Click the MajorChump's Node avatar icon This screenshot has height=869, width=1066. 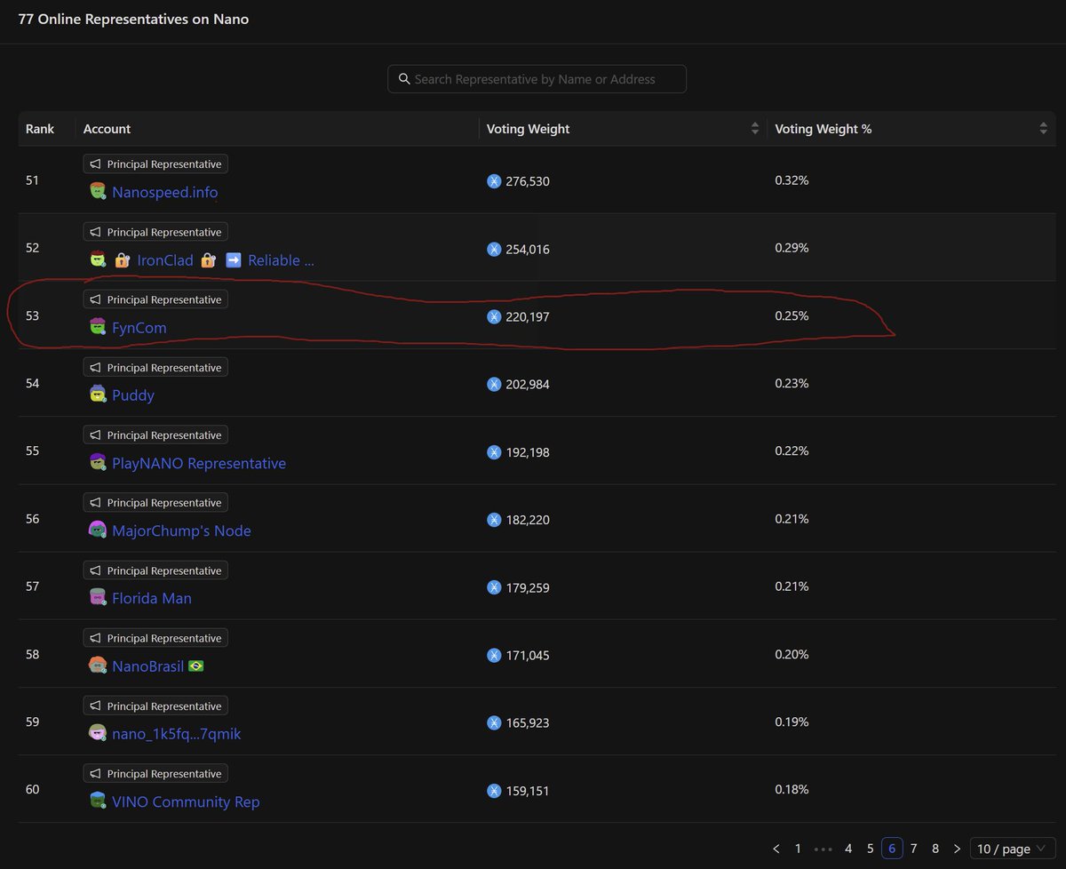pyautogui.click(x=98, y=530)
